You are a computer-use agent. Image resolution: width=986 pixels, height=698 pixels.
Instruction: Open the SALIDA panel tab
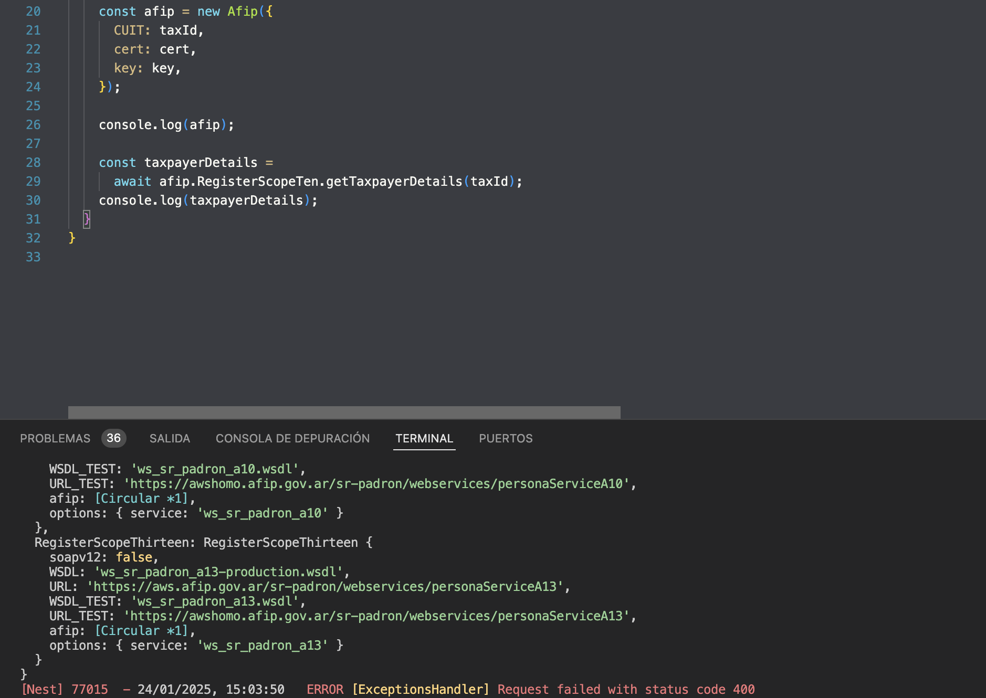(x=170, y=438)
